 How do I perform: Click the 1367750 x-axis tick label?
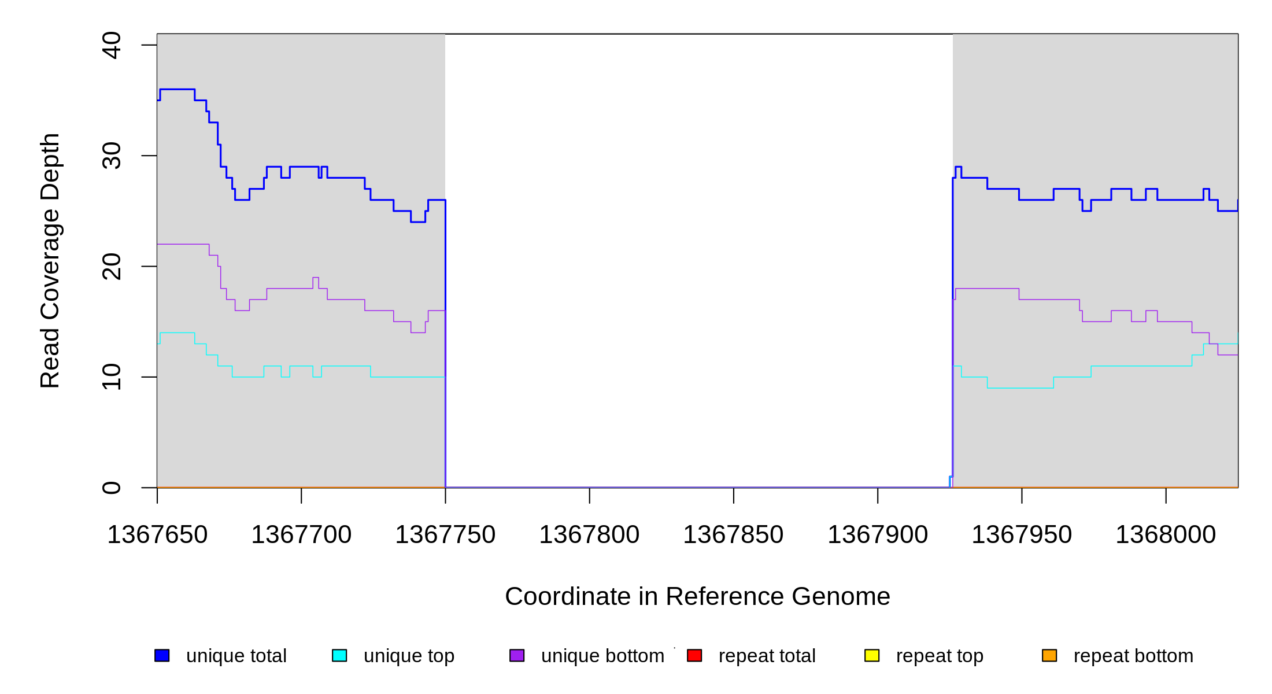(x=445, y=534)
